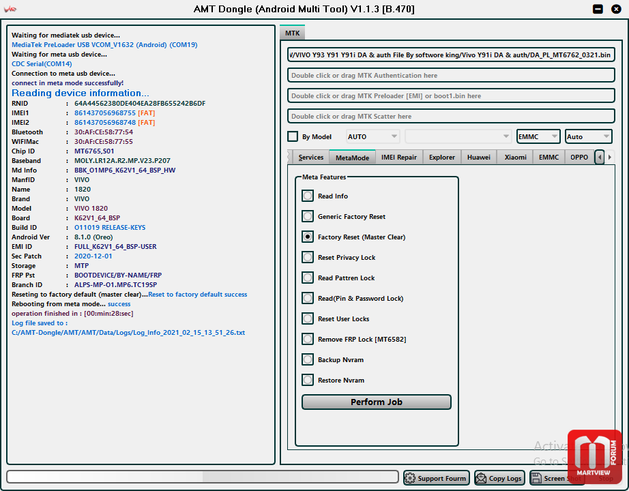Open the EMMC tab
This screenshot has height=491, width=629.
coord(548,158)
